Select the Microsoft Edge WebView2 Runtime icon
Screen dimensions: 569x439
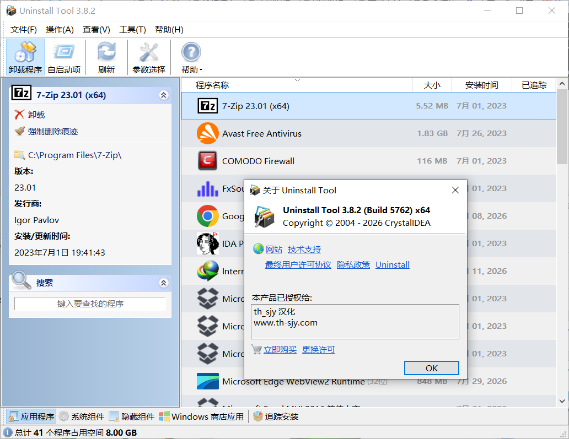(x=207, y=381)
